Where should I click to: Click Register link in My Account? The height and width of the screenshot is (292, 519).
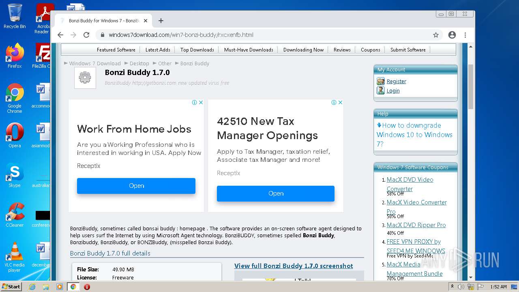396,81
